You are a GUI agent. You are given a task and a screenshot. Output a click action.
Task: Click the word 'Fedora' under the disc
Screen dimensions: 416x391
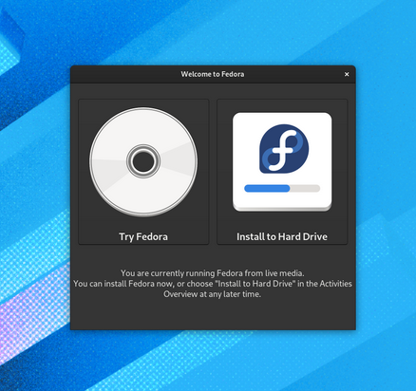click(152, 236)
